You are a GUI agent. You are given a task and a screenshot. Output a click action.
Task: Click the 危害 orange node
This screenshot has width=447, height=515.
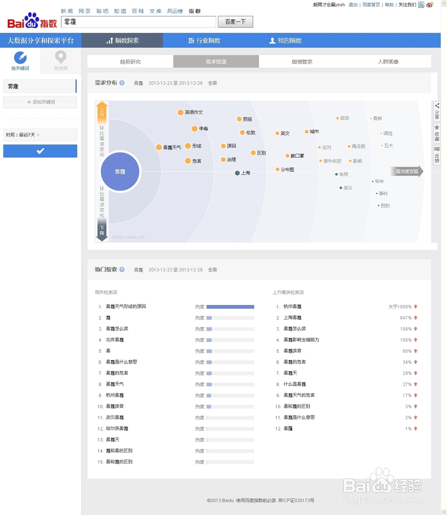(x=188, y=161)
